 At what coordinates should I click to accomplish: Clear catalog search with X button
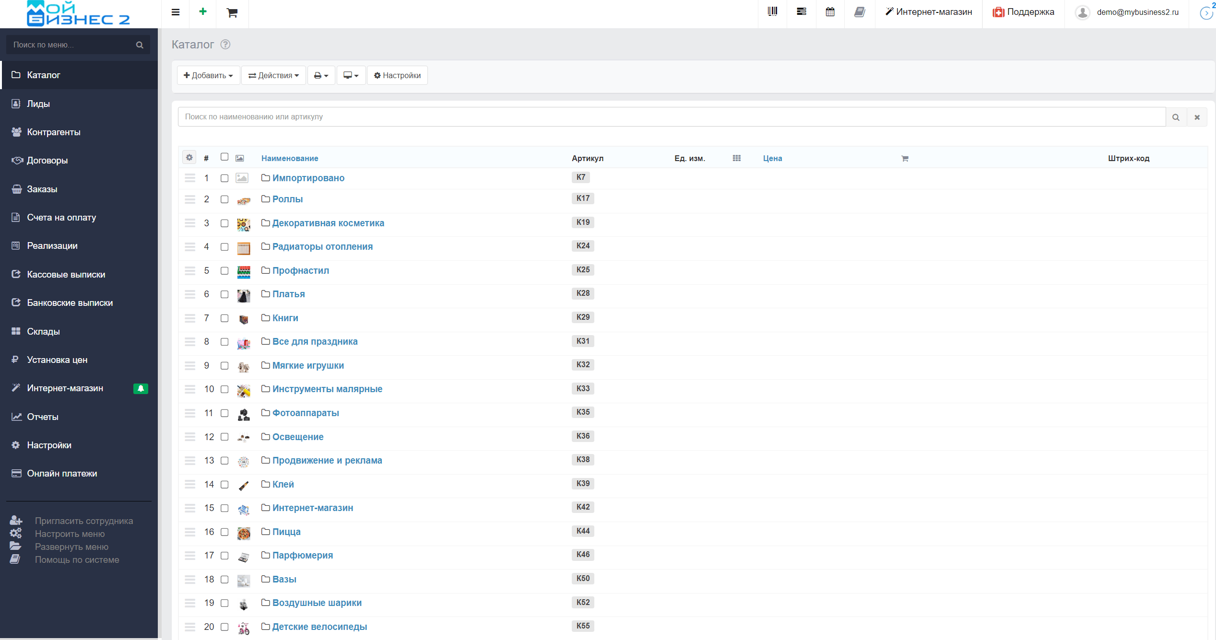(1197, 117)
